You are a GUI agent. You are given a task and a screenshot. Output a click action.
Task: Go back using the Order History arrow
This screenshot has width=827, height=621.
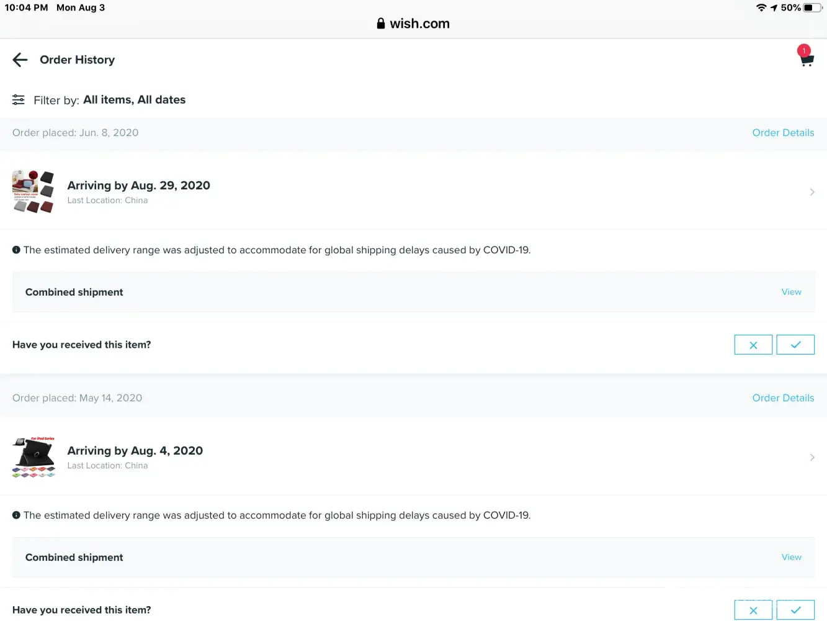point(20,60)
